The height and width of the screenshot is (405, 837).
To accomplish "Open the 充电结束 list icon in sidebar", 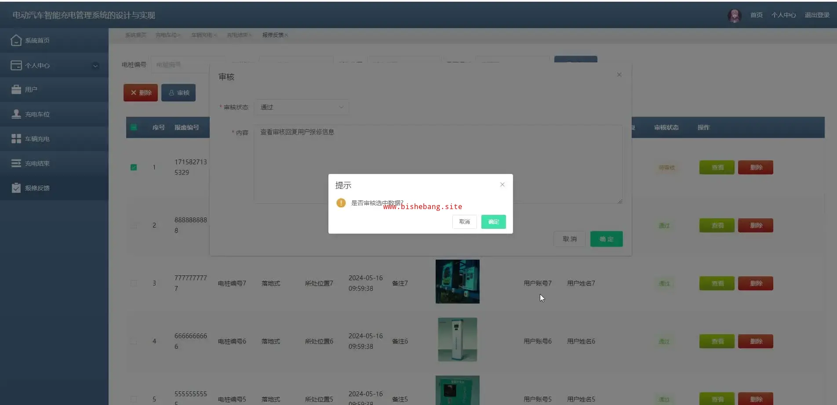I will coord(16,163).
